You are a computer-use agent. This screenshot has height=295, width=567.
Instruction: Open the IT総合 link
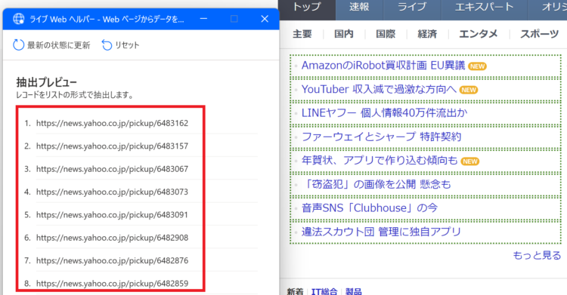[324, 291]
